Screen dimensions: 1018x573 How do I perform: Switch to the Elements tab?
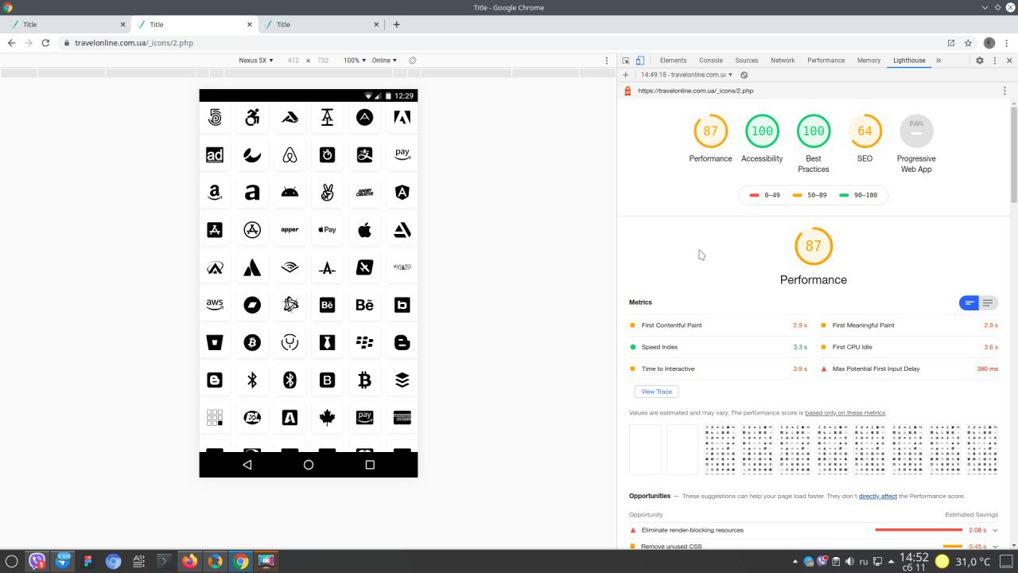pyautogui.click(x=673, y=60)
